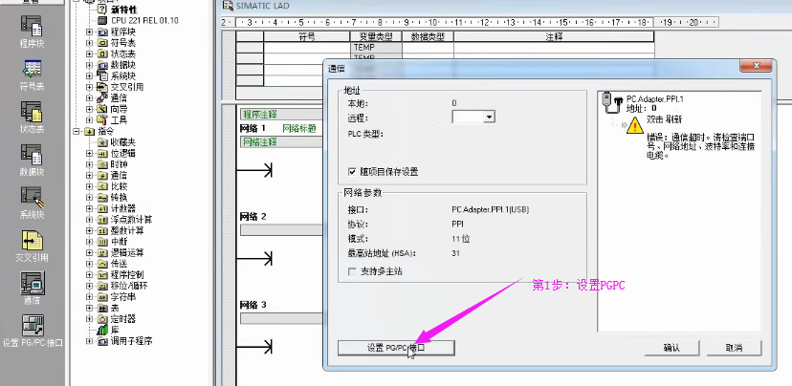Select the 转换 instruction folder
The width and height of the screenshot is (792, 386).
[119, 197]
